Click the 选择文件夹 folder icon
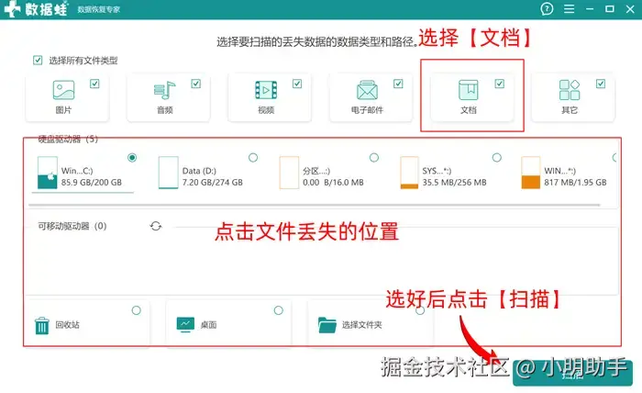 [x=327, y=325]
